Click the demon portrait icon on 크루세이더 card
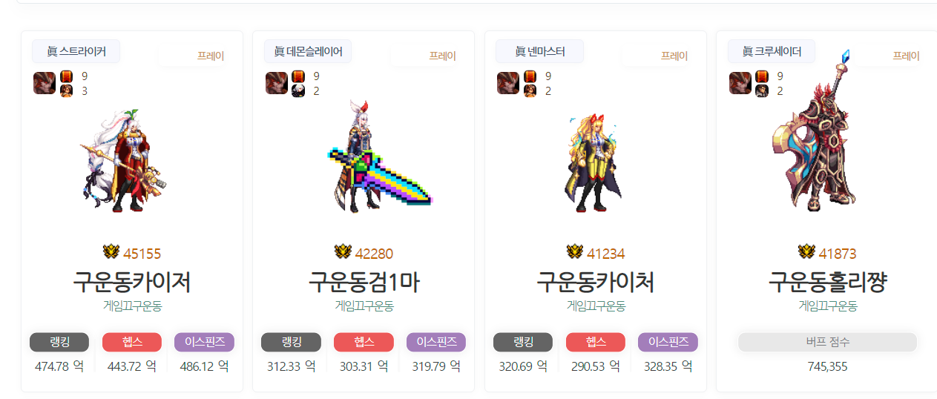 point(740,83)
